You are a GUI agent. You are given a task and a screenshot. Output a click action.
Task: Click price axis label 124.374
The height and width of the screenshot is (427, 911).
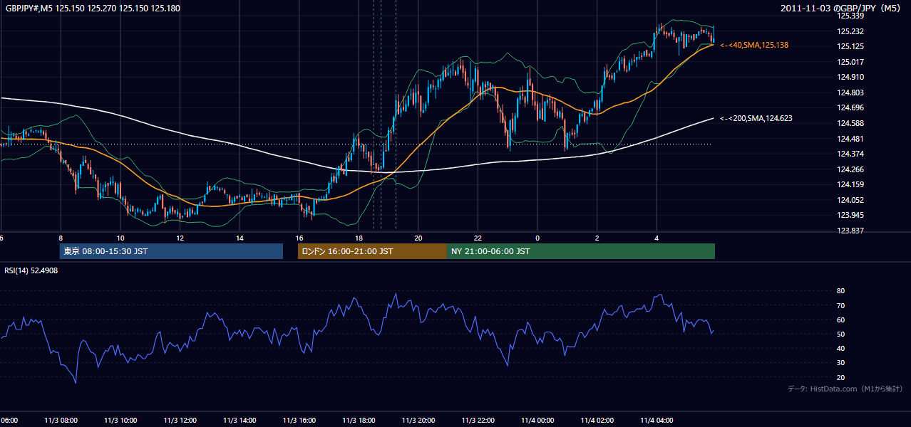(x=850, y=154)
